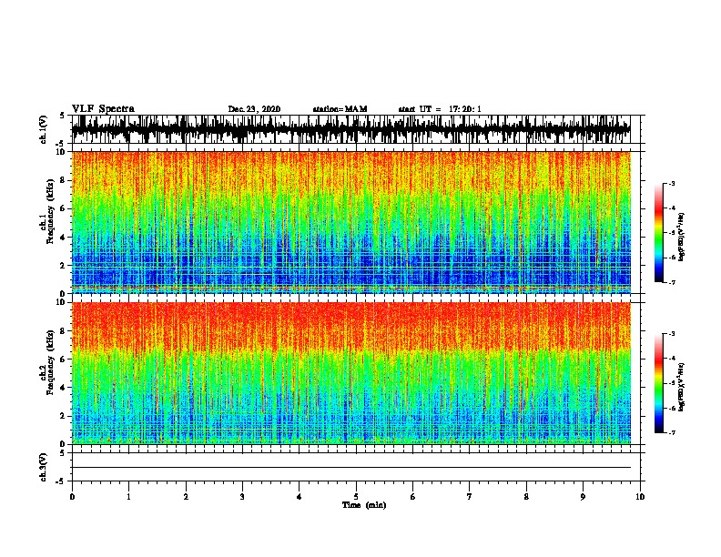This screenshot has height=557, width=721.
Task: Click the time axis tick label "4"
Action: [299, 497]
